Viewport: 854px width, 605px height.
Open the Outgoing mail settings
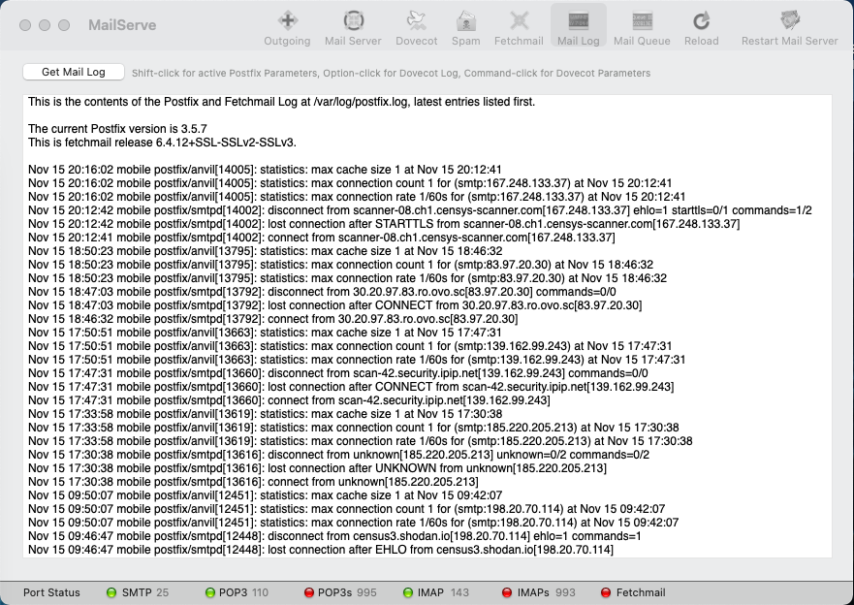[287, 27]
